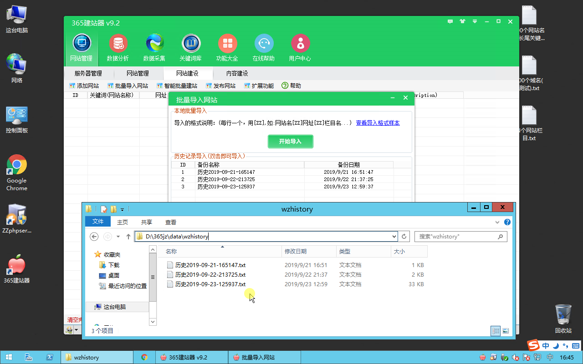Open recent locations dropdown arrow

118,237
